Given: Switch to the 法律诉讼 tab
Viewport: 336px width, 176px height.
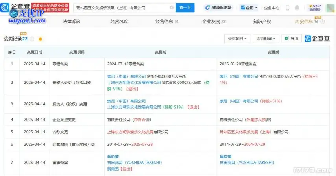Looking at the screenshot, I should pos(71,21).
